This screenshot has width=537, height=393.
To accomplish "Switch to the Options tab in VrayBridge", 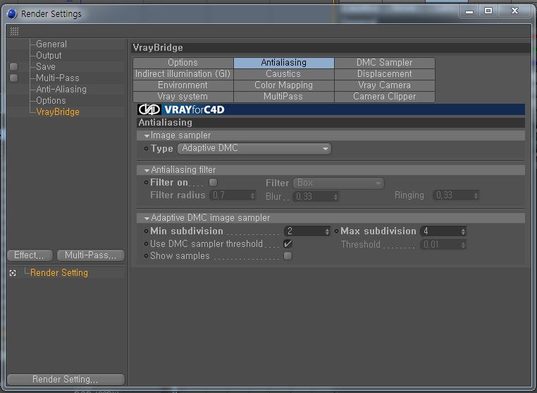I will tap(183, 63).
